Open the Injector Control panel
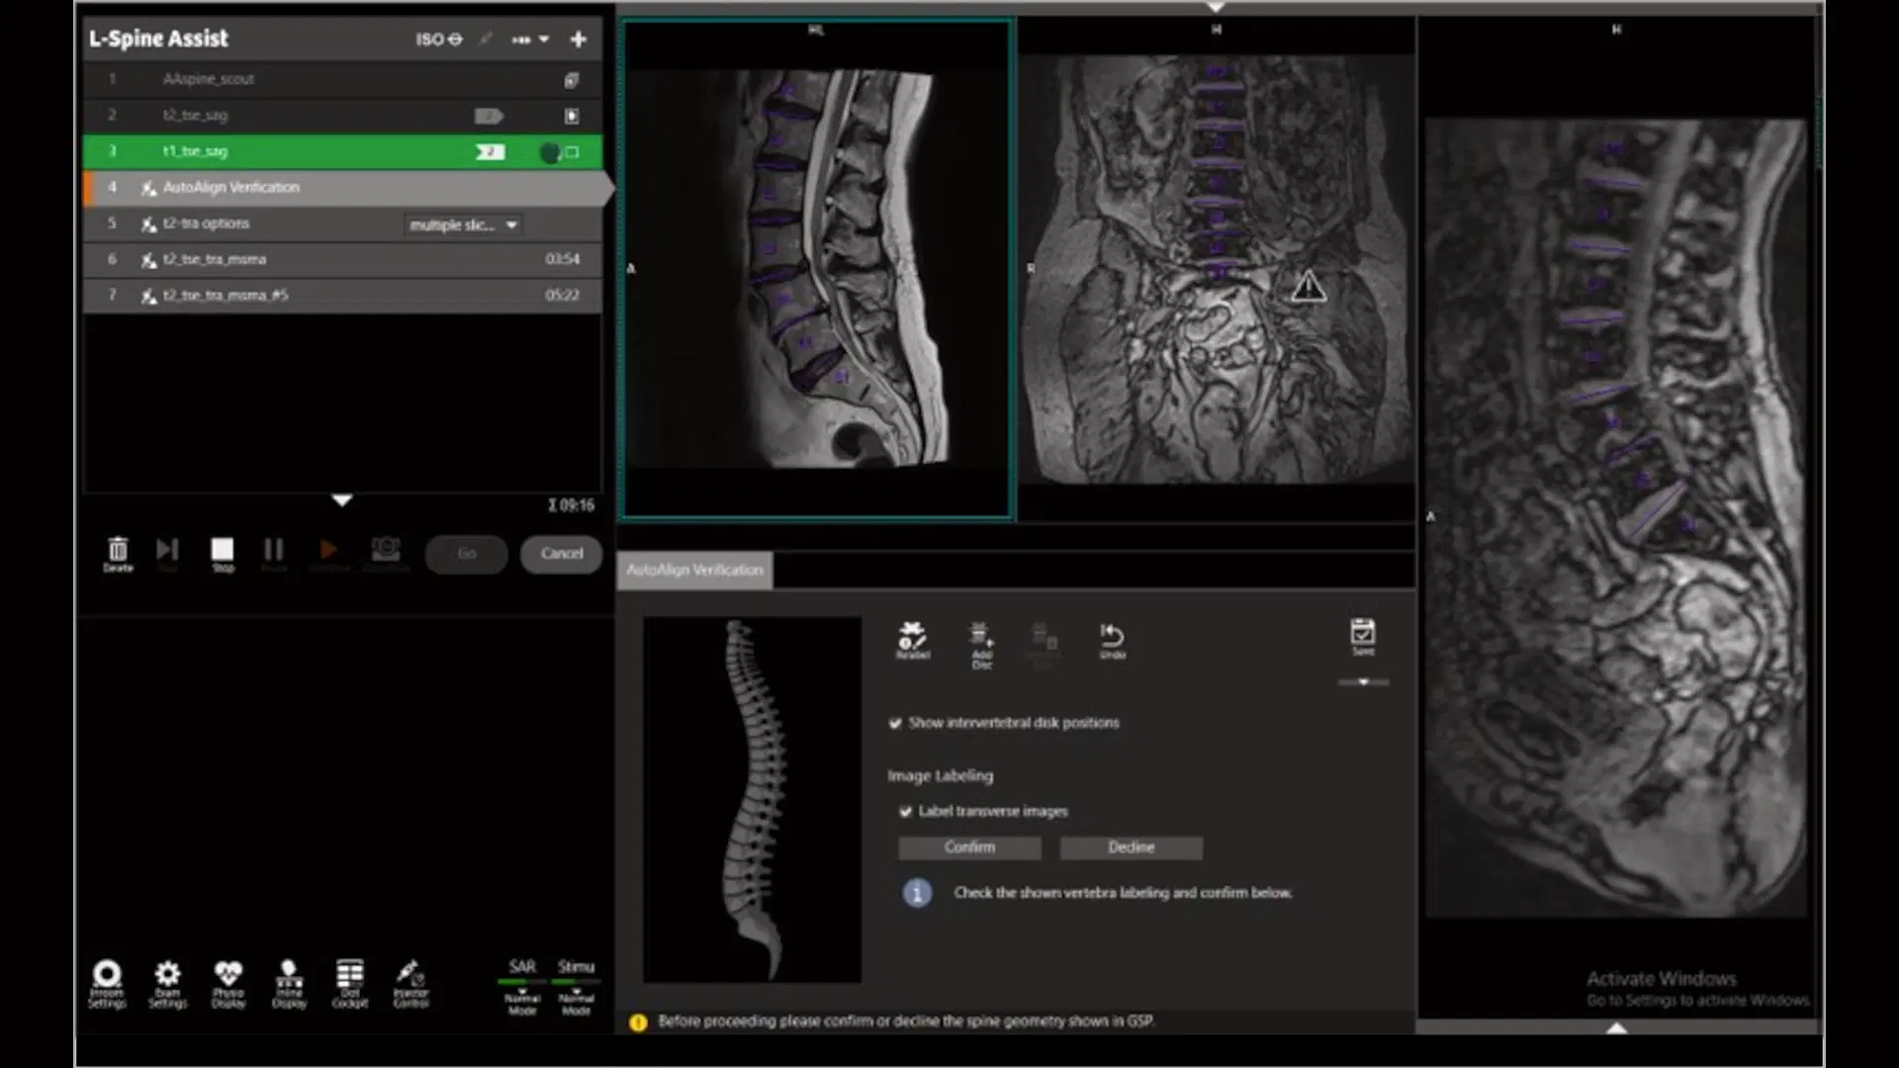The image size is (1899, 1068). click(x=409, y=979)
